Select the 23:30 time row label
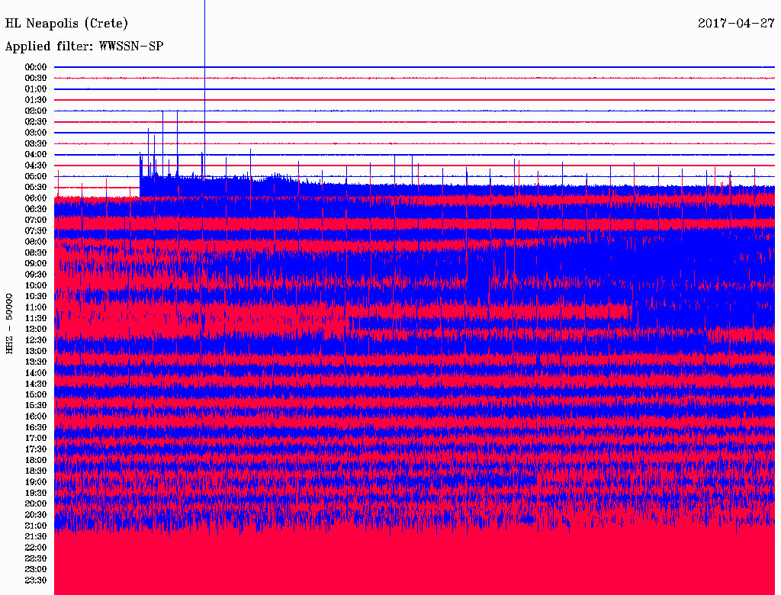781x595 pixels. click(36, 580)
